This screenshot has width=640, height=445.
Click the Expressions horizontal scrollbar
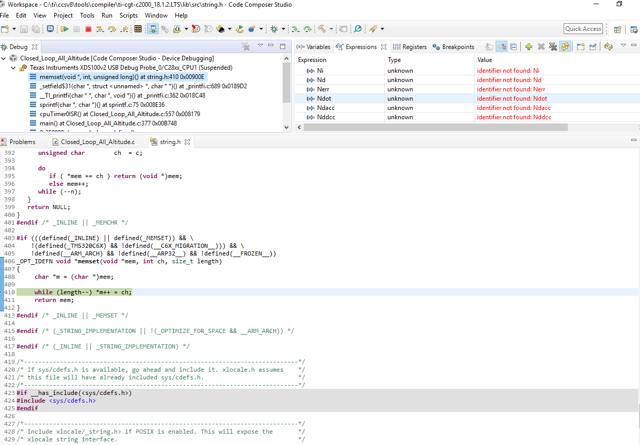tap(435, 127)
